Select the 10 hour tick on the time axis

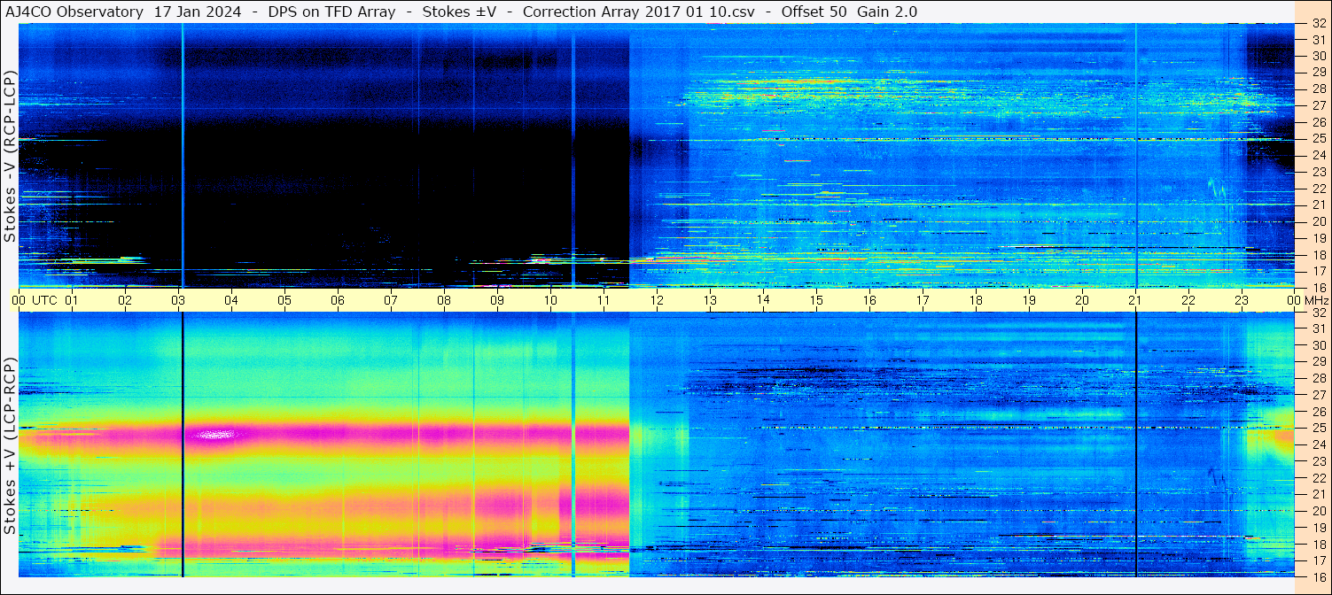pyautogui.click(x=550, y=300)
